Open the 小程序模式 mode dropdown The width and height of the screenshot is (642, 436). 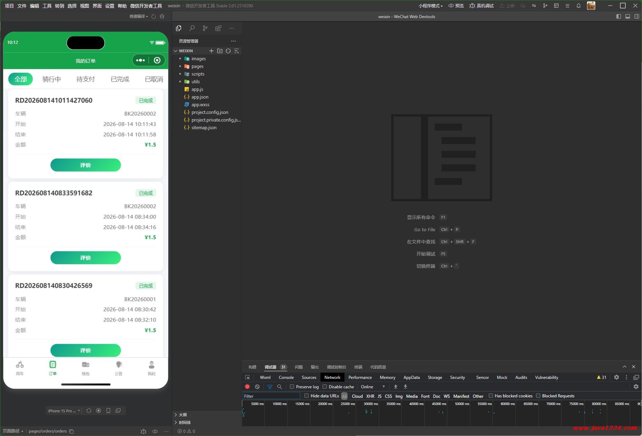coord(431,6)
